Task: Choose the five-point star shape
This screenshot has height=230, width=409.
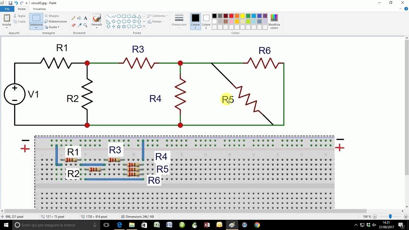Action: coord(119,27)
